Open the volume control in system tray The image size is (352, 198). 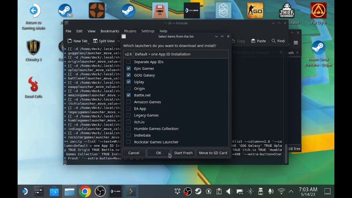click(x=229, y=191)
